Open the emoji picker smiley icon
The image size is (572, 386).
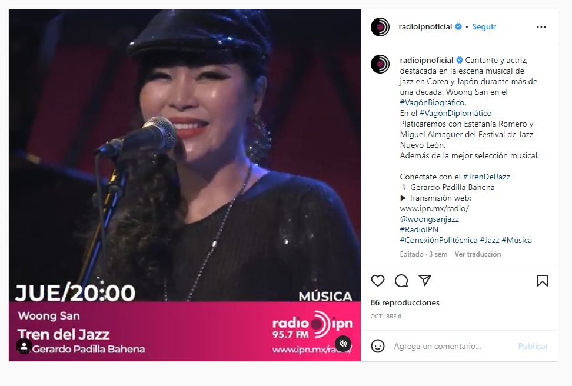pyautogui.click(x=378, y=346)
